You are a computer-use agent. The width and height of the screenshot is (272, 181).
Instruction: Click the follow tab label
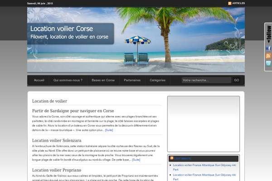[269, 34]
